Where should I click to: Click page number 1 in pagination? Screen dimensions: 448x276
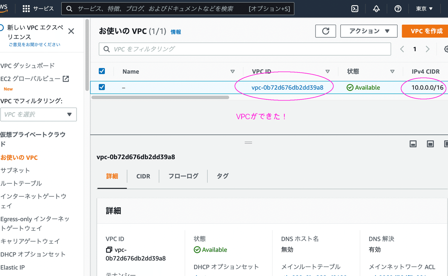[415, 49]
